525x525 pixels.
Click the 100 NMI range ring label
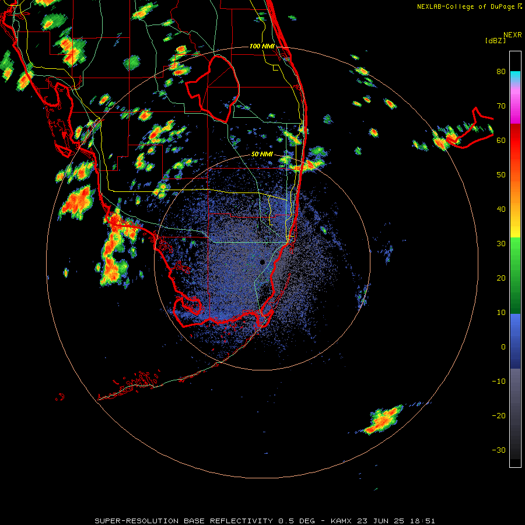click(262, 46)
